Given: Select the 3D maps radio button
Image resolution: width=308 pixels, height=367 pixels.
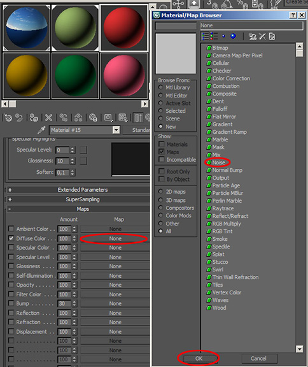Looking at the screenshot, I should 160,200.
